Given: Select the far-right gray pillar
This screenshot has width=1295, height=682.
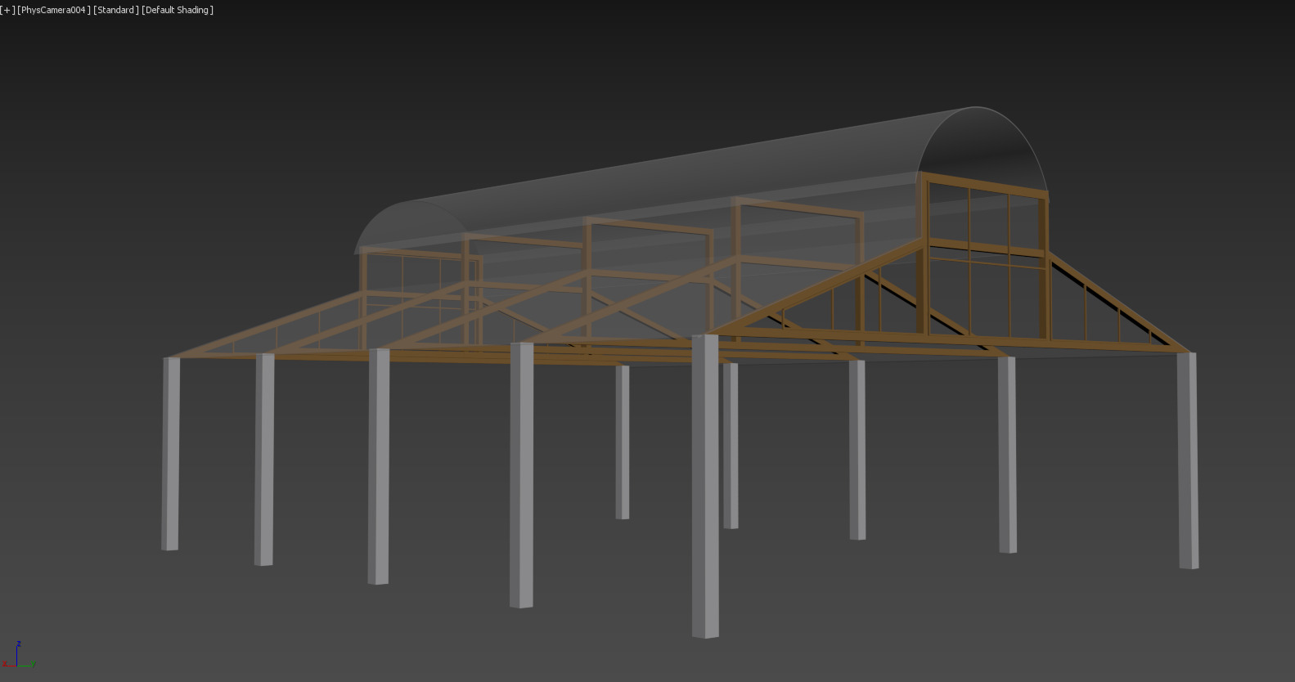Looking at the screenshot, I should 1188,460.
